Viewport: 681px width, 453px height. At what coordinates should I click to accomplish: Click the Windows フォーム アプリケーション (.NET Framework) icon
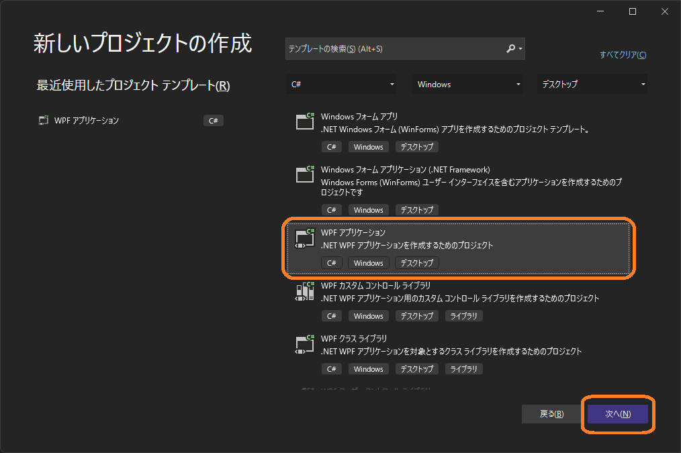(x=305, y=174)
